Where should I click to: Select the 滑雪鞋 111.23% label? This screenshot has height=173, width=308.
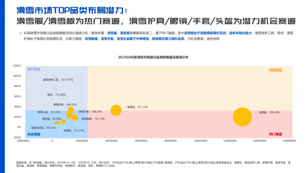coord(74,131)
